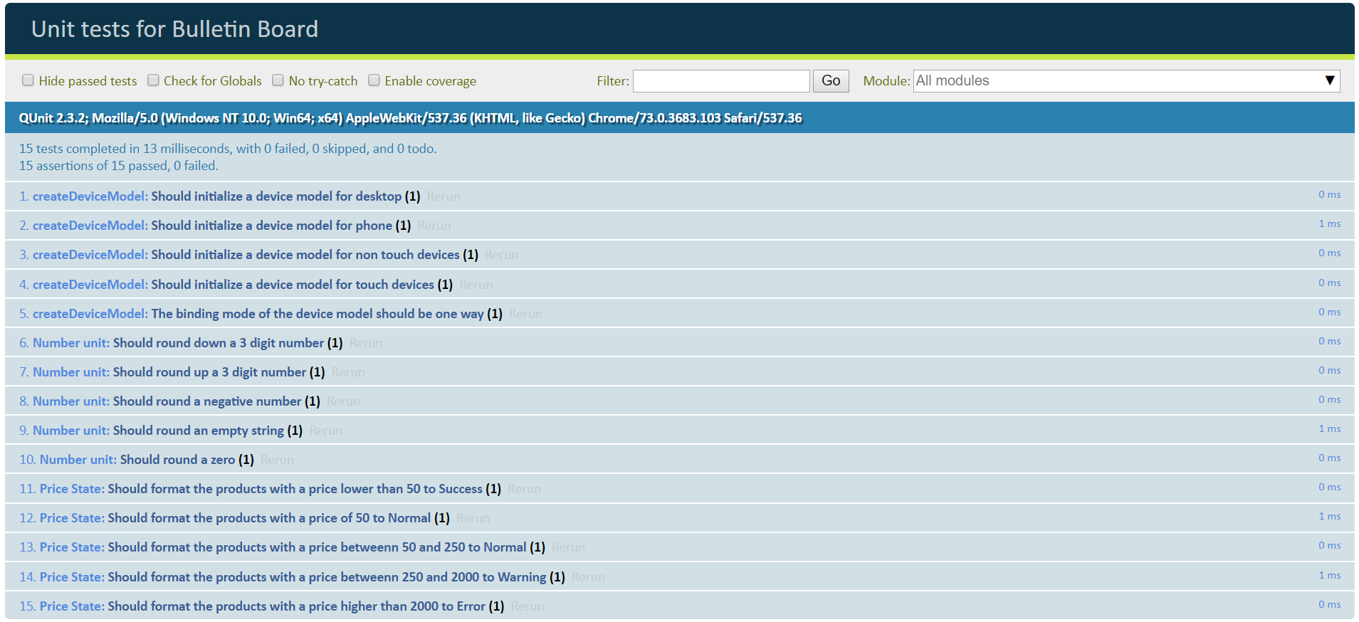Tick the Enable coverage checkbox

[x=374, y=80]
